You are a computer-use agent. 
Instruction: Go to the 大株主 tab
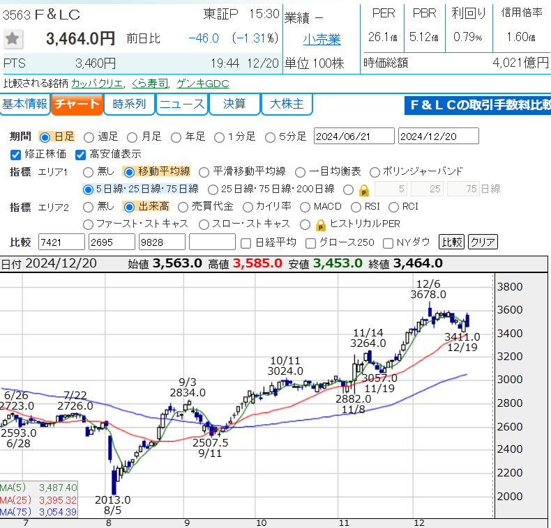[x=286, y=104]
